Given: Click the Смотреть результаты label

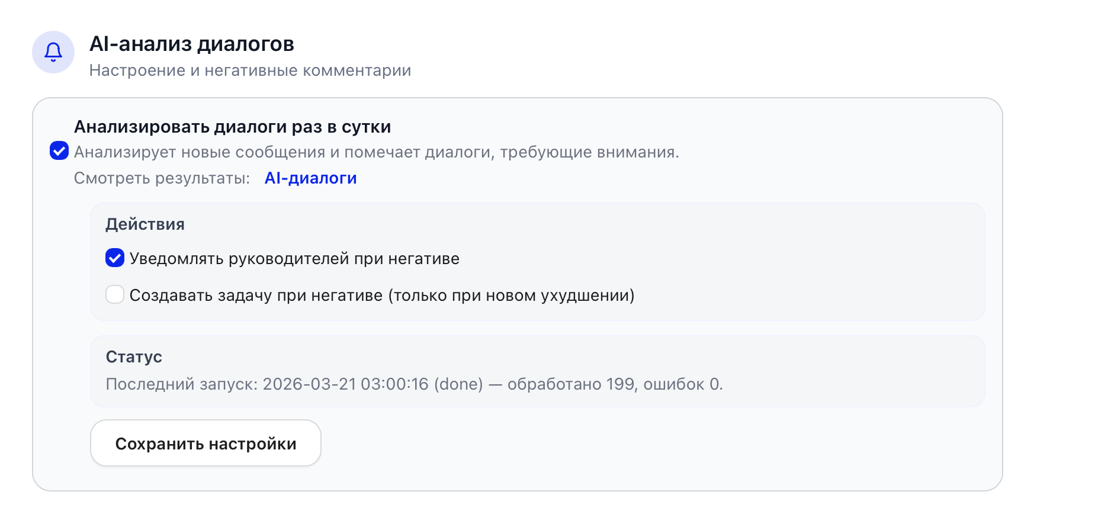Looking at the screenshot, I should click(x=162, y=178).
